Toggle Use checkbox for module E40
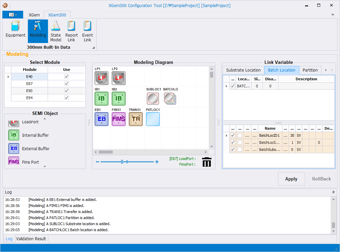 coord(66,76)
